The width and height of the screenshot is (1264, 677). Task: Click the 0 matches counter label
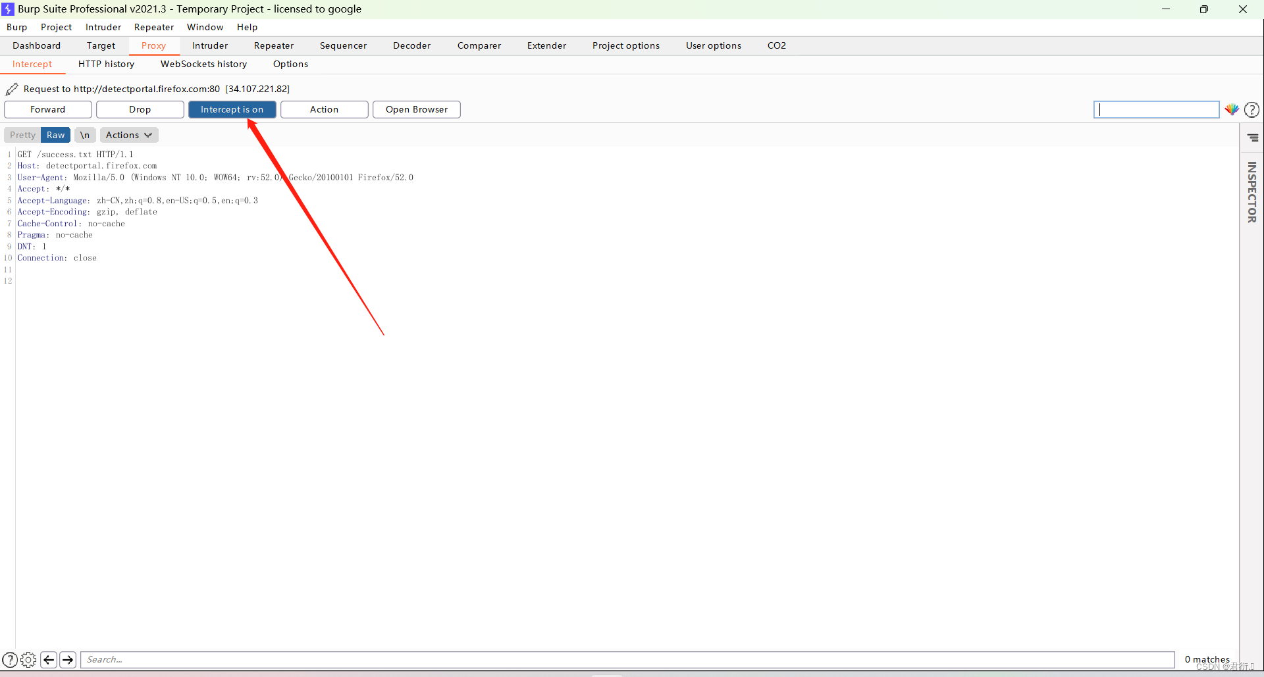pyautogui.click(x=1207, y=659)
